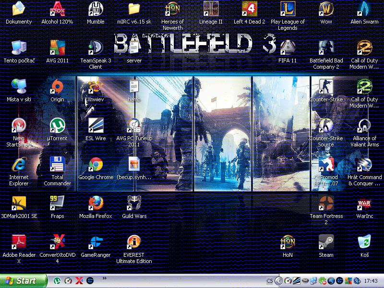Select Total Commander shortcut
Image resolution: width=384 pixels, height=288 pixels.
coord(57,164)
